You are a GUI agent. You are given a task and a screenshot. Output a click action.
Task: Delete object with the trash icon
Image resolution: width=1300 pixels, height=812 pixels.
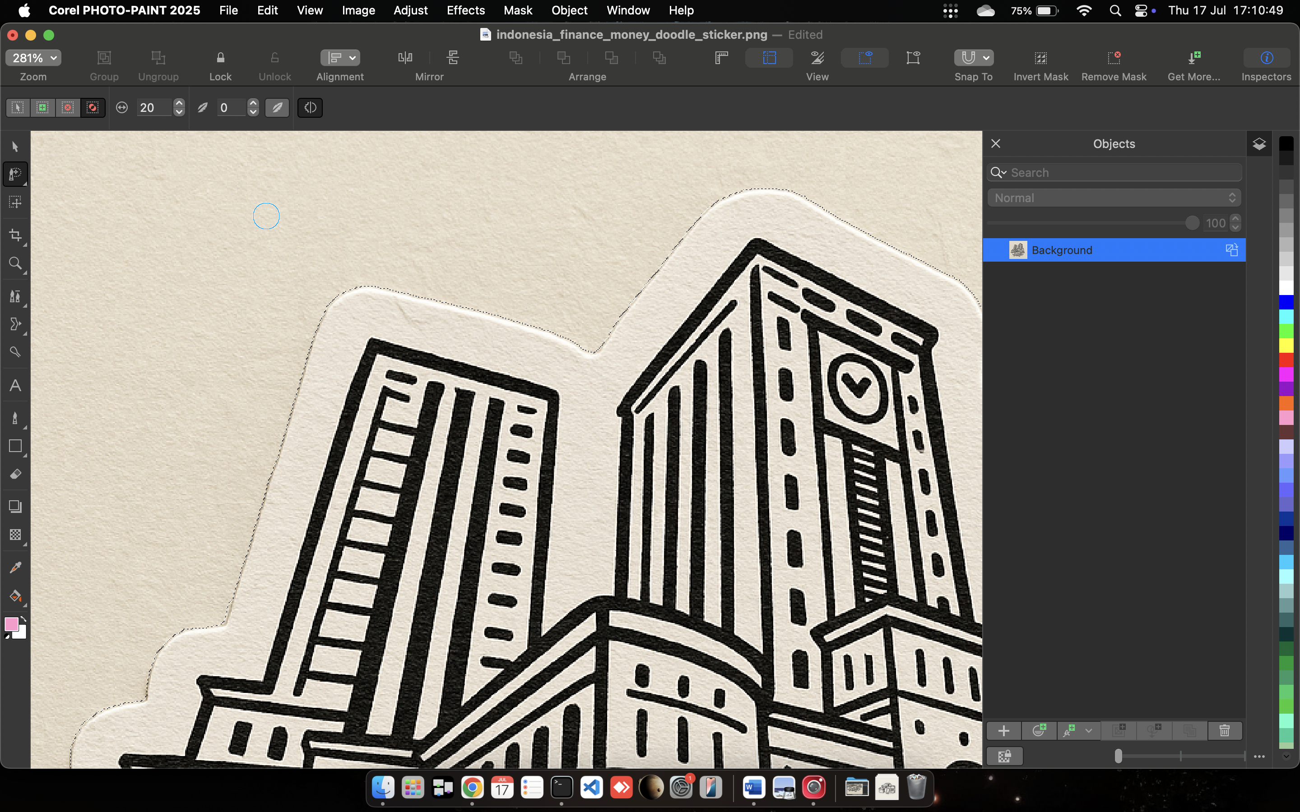coord(1224,731)
